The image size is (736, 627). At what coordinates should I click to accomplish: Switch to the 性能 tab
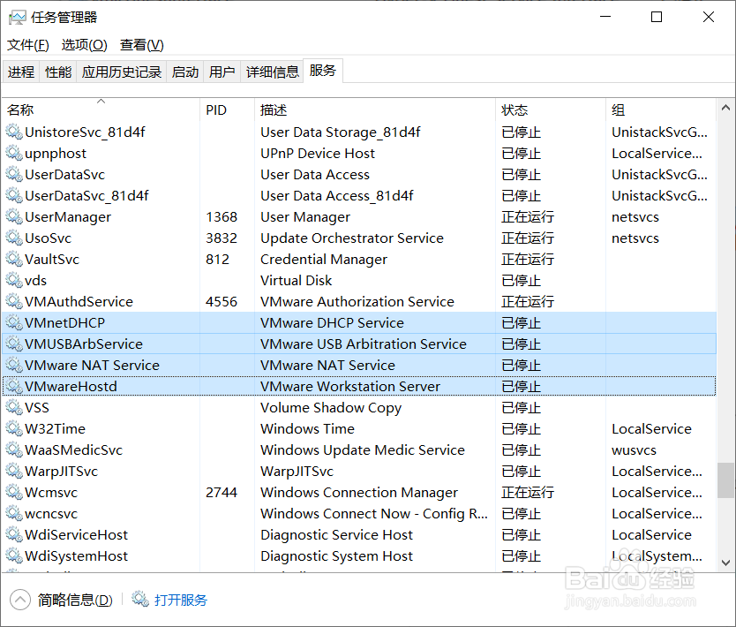pyautogui.click(x=58, y=72)
